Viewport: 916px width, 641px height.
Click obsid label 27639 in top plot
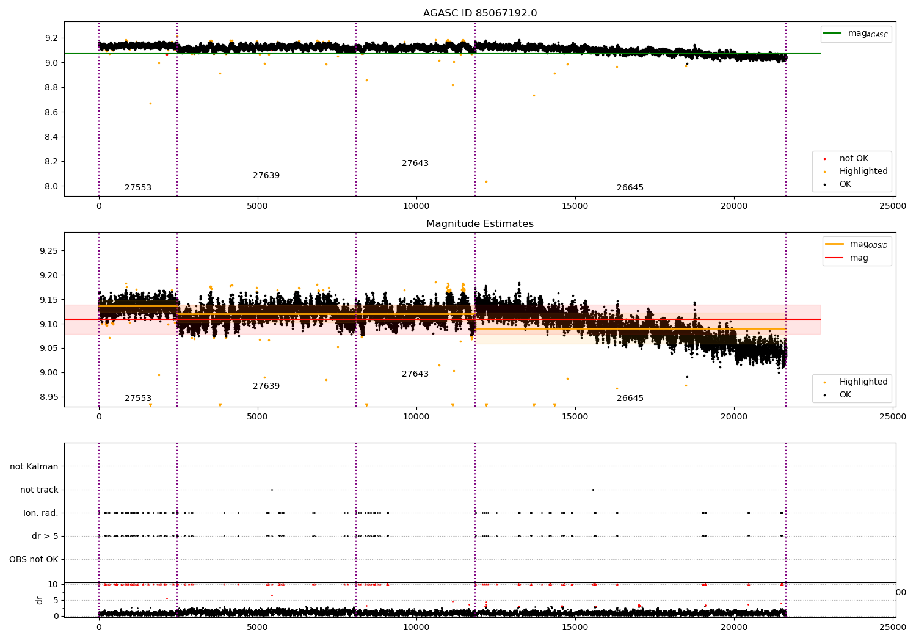(266, 176)
